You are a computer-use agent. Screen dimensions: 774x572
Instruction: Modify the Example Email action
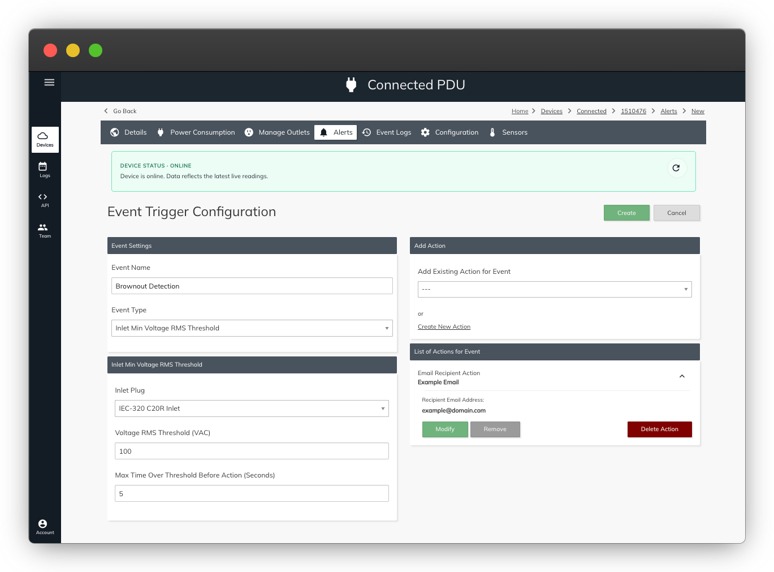(x=445, y=429)
